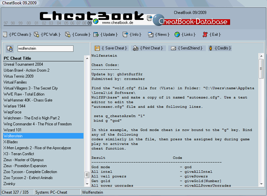Viewport: 267px width, 196px height.
Task: Select Virtual Families entry
Action: (44, 82)
